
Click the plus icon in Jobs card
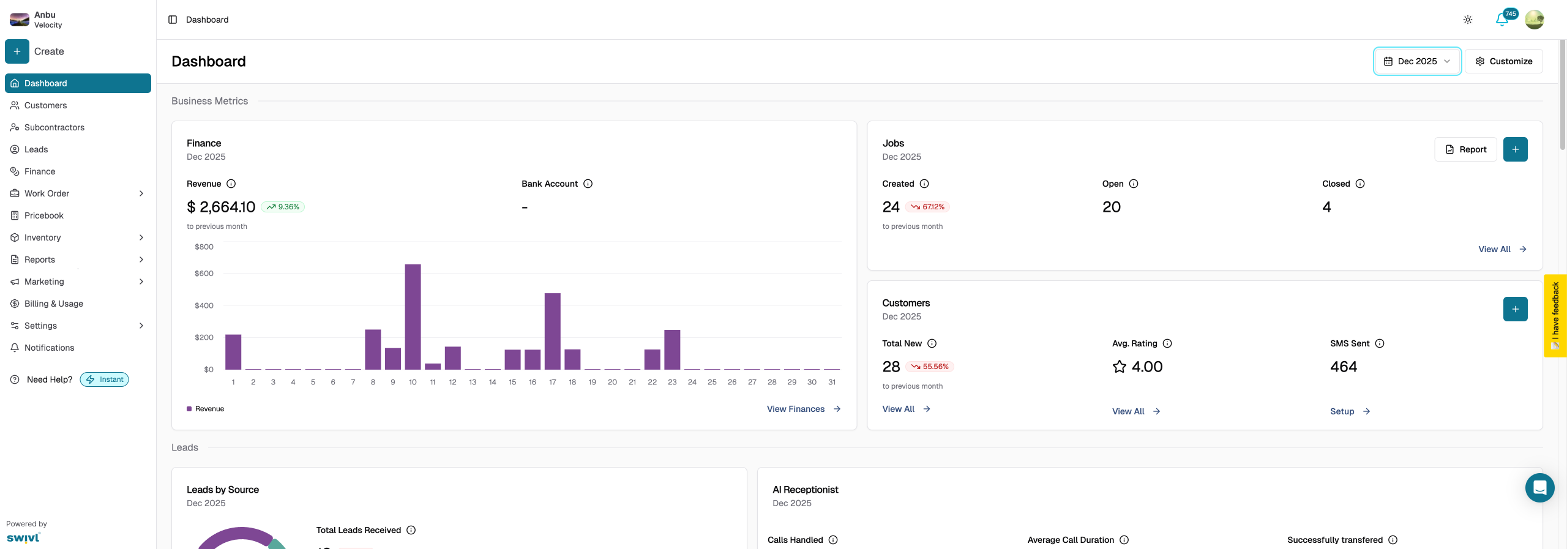[x=1515, y=149]
